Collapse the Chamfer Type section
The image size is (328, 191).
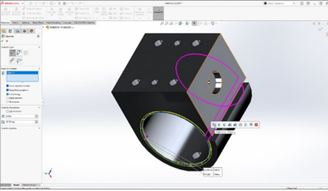coord(39,47)
